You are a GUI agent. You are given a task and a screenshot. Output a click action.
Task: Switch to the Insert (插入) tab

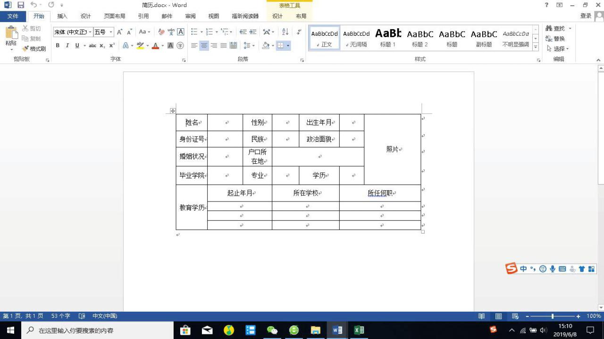[62, 16]
